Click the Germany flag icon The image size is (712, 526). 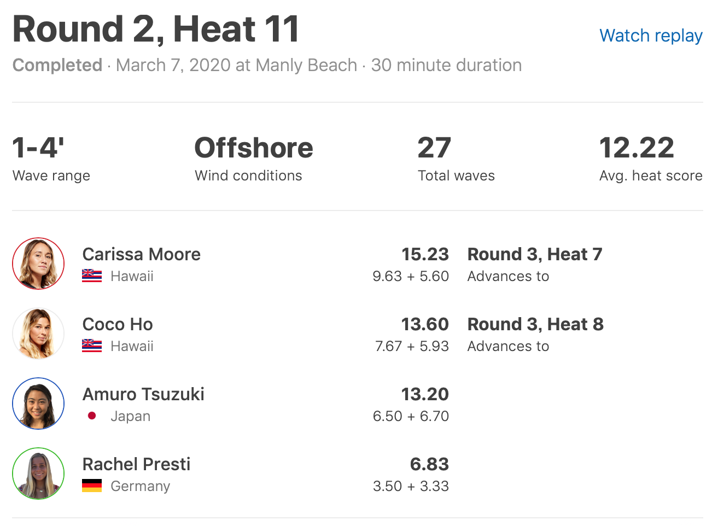pyautogui.click(x=92, y=486)
